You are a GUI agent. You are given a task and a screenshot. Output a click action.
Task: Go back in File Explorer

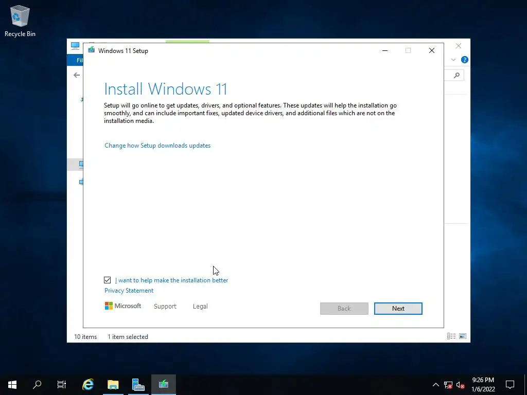(77, 75)
